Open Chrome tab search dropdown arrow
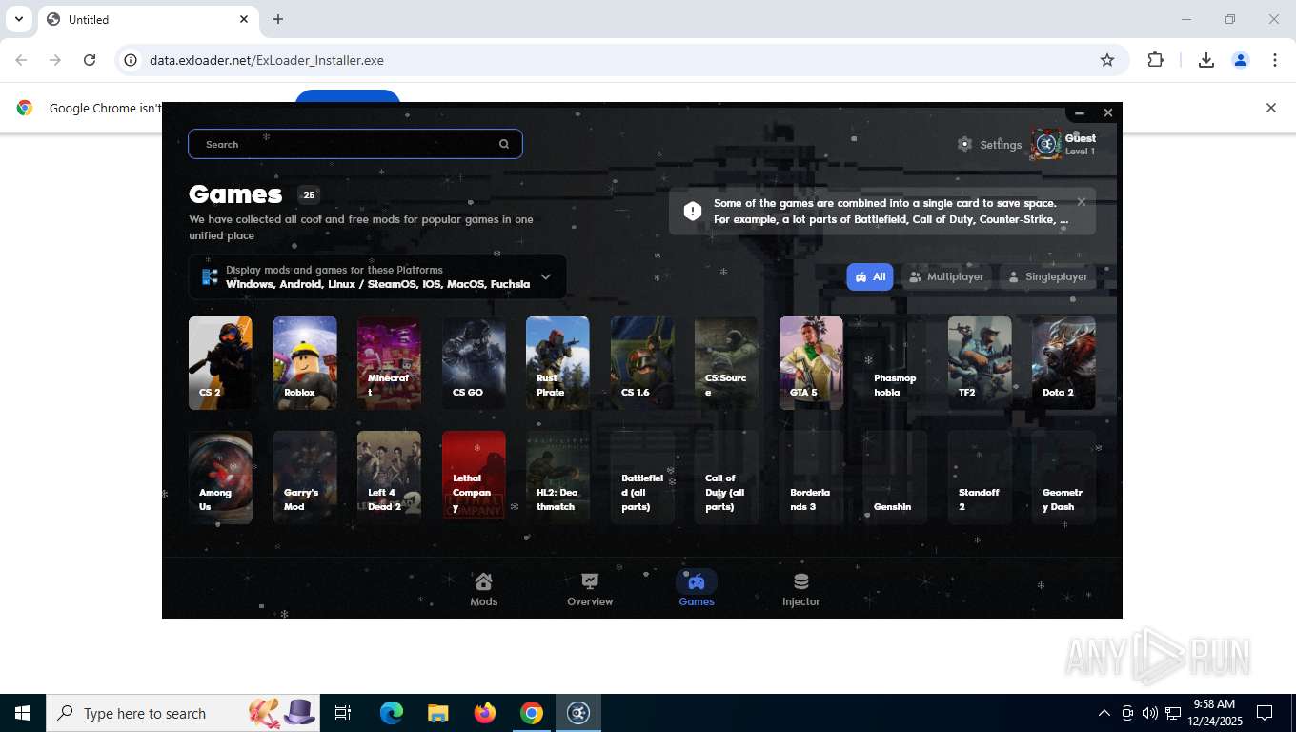The height and width of the screenshot is (732, 1296). 19,19
